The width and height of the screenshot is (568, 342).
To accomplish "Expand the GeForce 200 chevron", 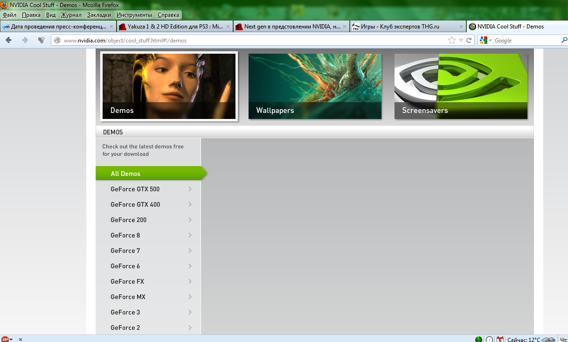I will [x=190, y=220].
